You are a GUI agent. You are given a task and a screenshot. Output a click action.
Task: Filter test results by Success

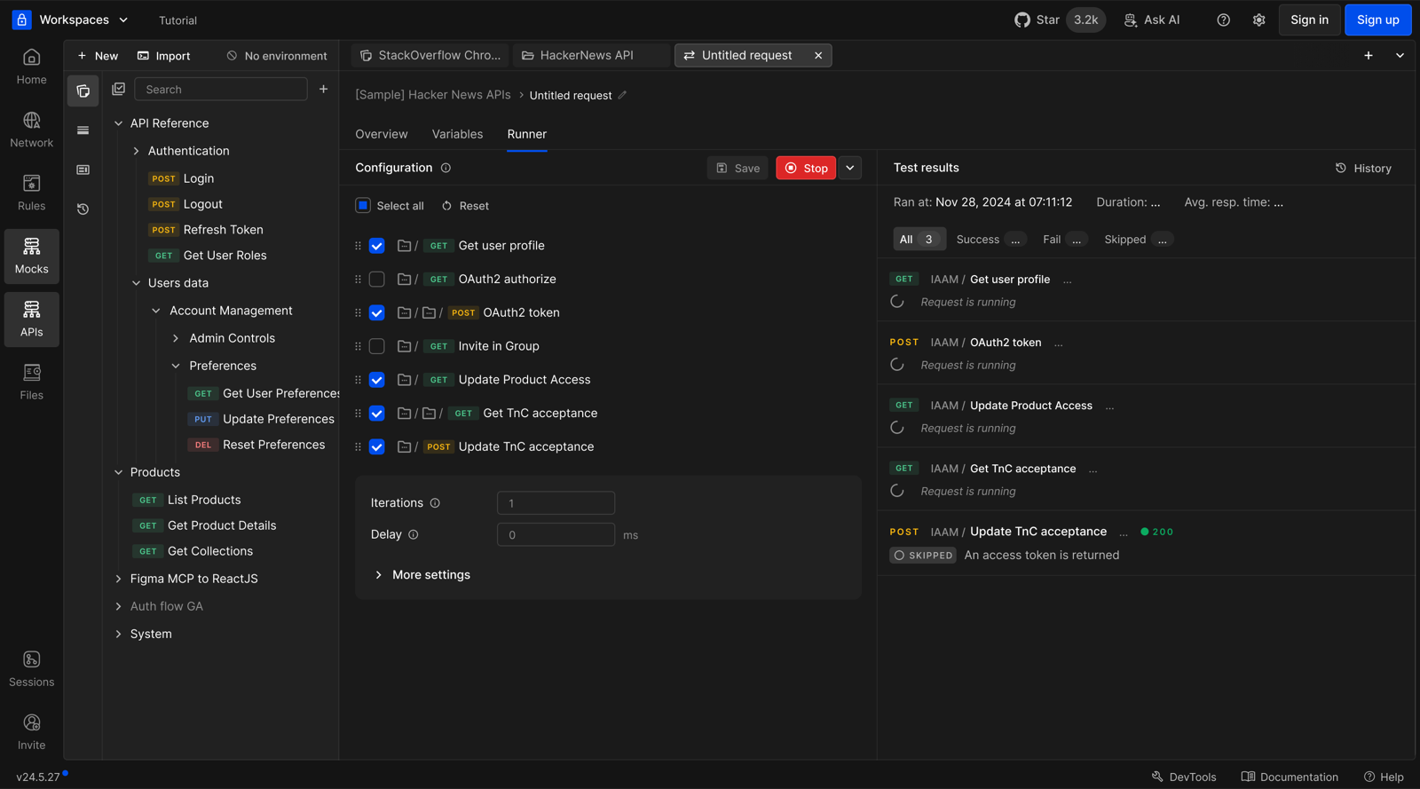point(990,240)
